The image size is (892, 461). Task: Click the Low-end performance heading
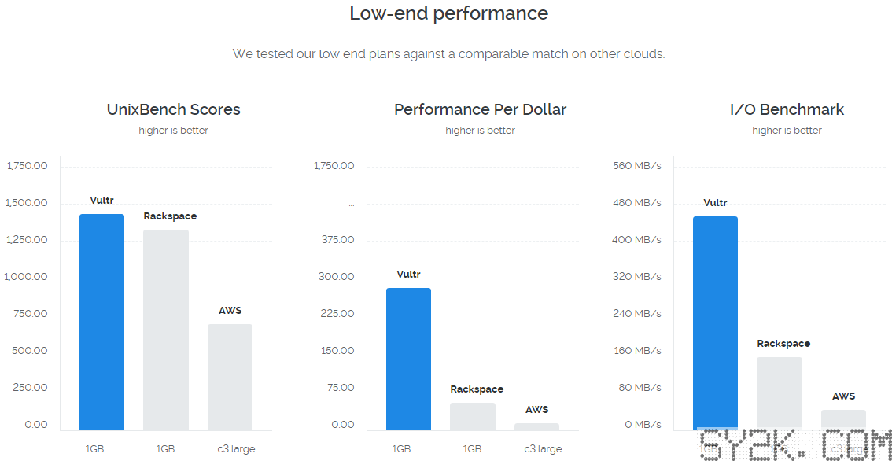(x=449, y=13)
